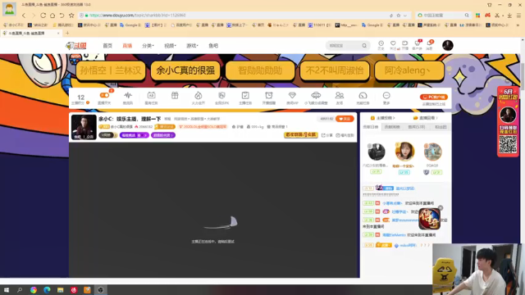Viewport: 525px width, 295px height.
Task: Open the 更多 three-dots icon
Action: coord(386,96)
